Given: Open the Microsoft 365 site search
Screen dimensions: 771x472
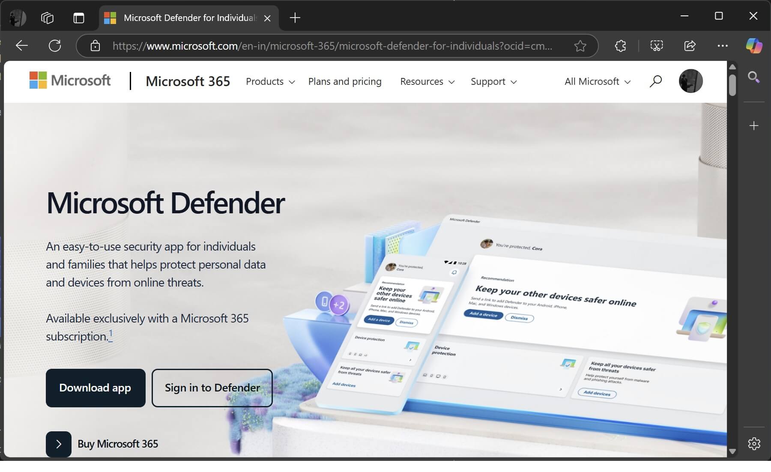Looking at the screenshot, I should [655, 81].
